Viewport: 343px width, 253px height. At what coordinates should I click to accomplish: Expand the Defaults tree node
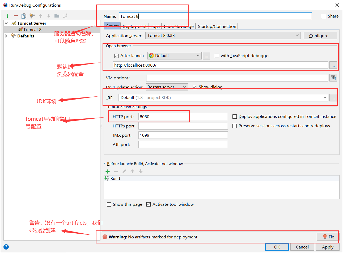coord(6,36)
